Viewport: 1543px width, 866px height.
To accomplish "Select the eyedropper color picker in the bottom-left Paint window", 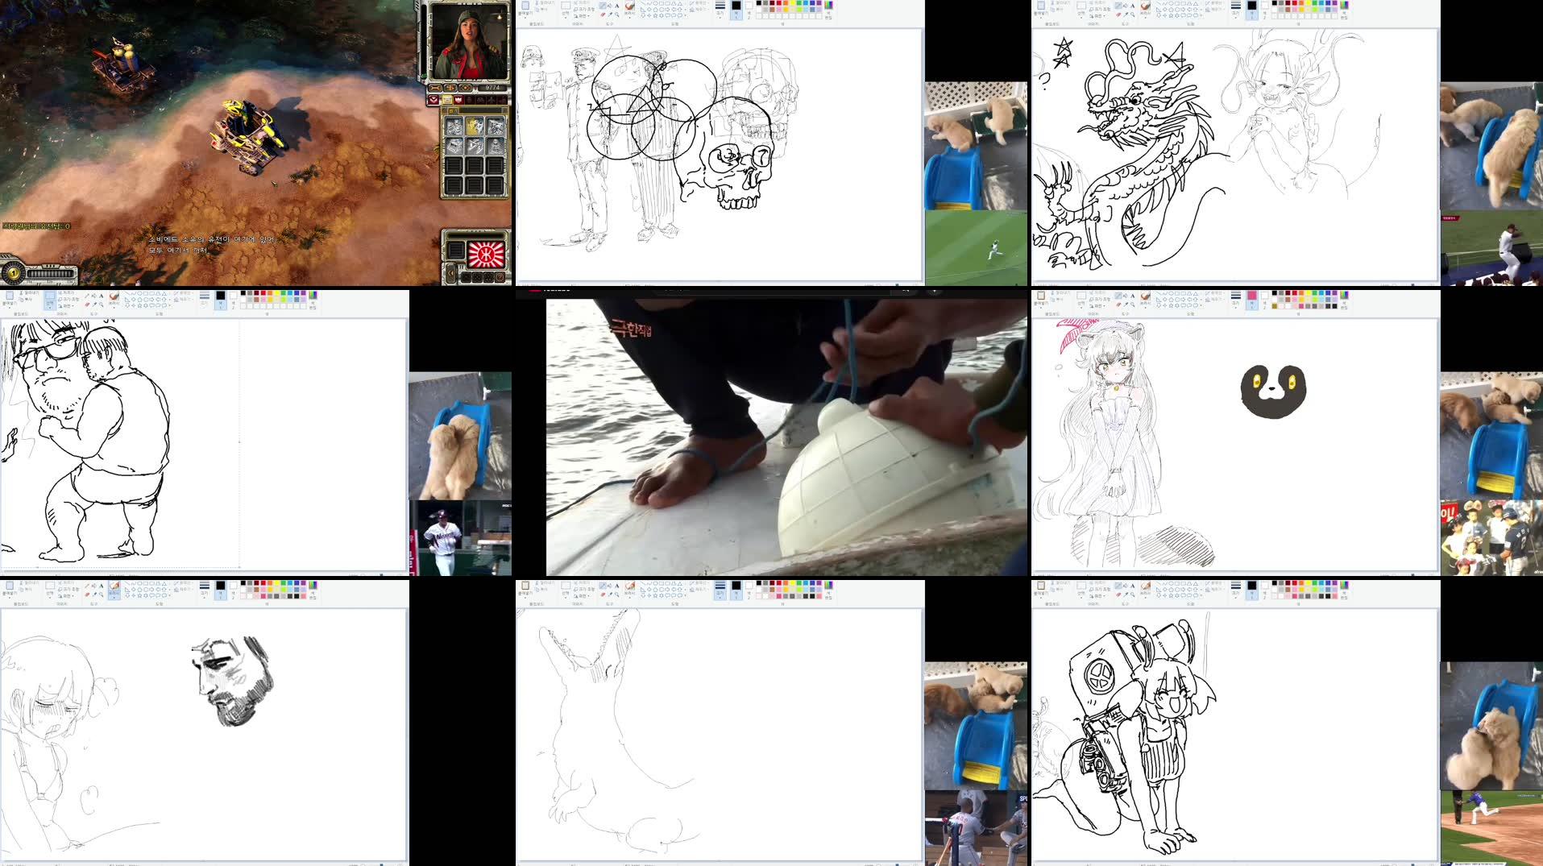I will [94, 594].
